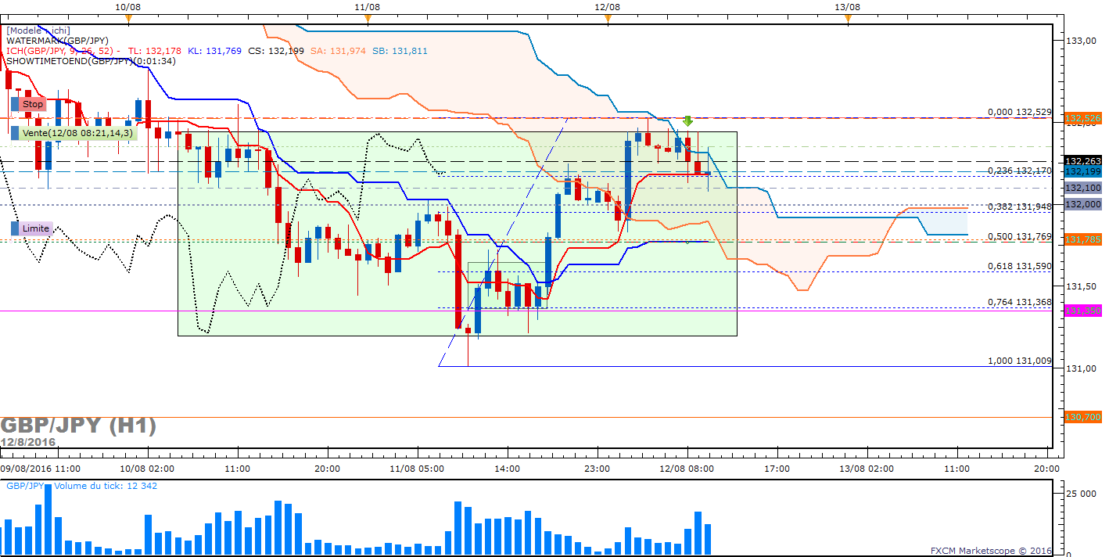Image resolution: width=1109 pixels, height=557 pixels.
Task: Click the SB: 131,811 Senkou B value
Action: [399, 51]
